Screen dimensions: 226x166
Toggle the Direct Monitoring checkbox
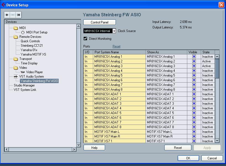(x=85, y=39)
